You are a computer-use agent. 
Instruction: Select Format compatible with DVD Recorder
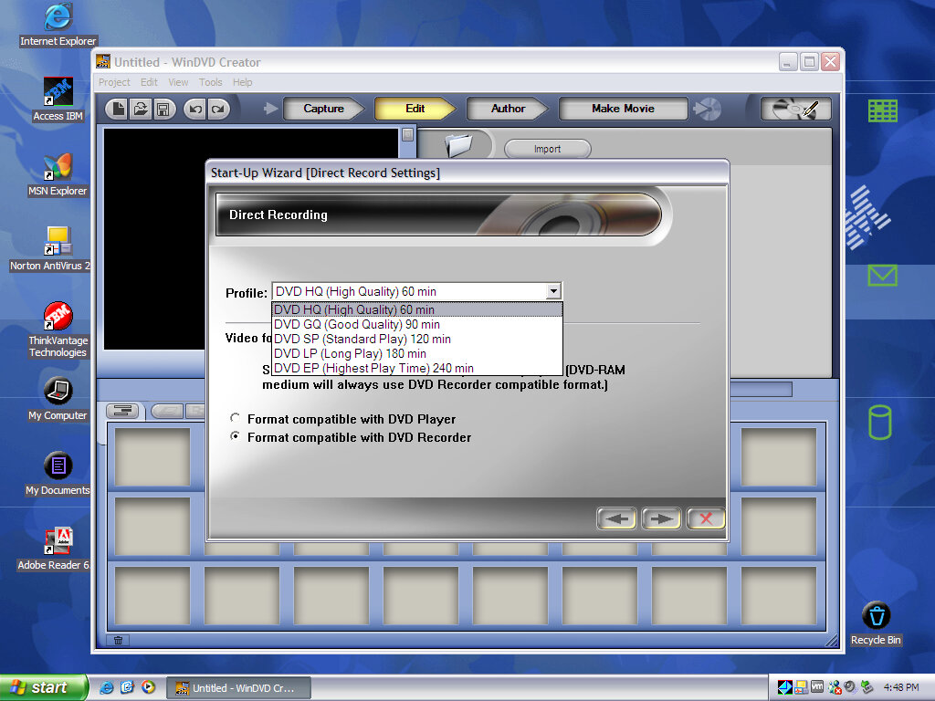[236, 437]
